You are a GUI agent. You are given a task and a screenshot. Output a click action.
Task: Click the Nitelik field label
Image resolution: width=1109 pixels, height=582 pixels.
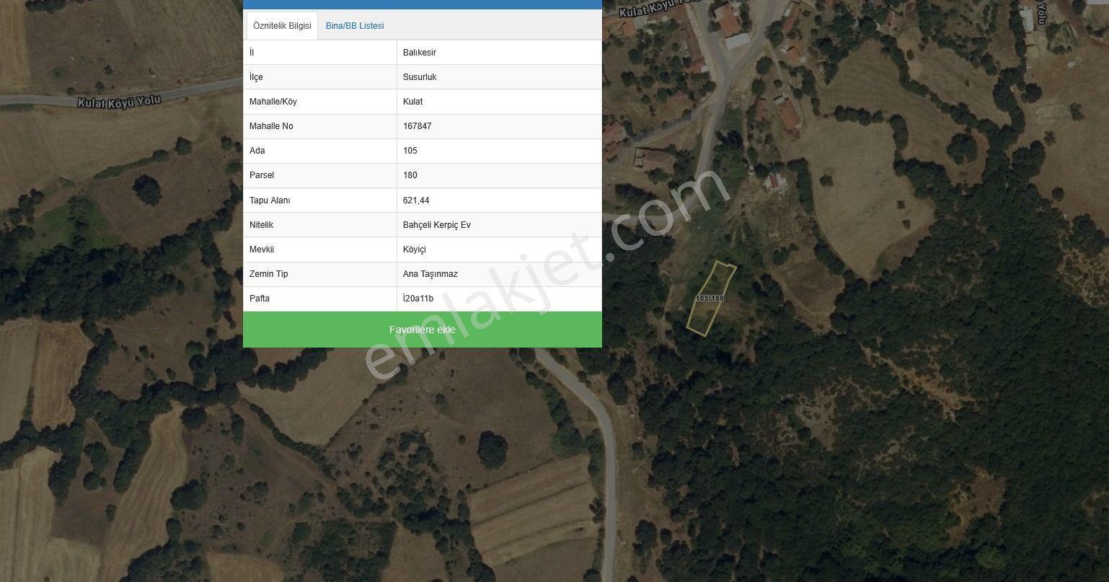(x=262, y=225)
